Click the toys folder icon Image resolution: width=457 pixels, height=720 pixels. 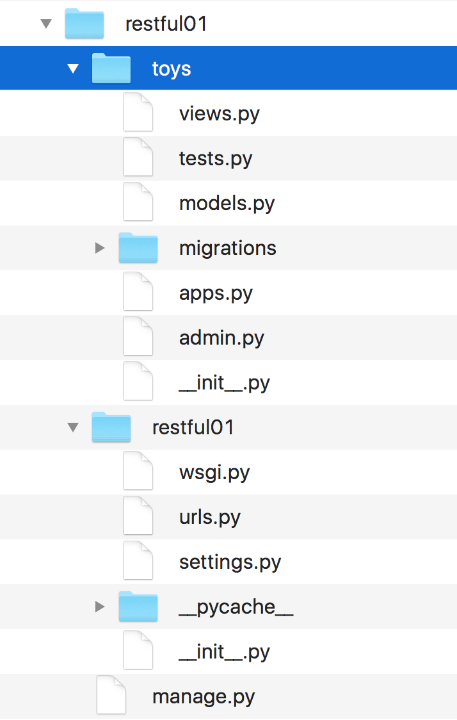(111, 68)
